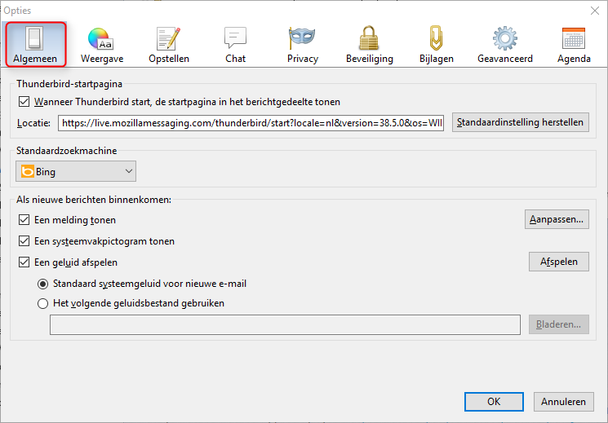Toggle the Een melding tonen checkbox
608x423 pixels.
click(x=24, y=219)
